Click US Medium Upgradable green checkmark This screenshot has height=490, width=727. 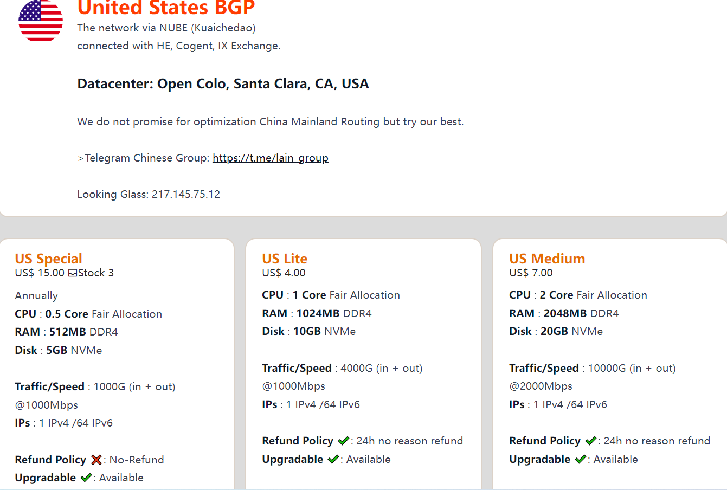tap(580, 459)
